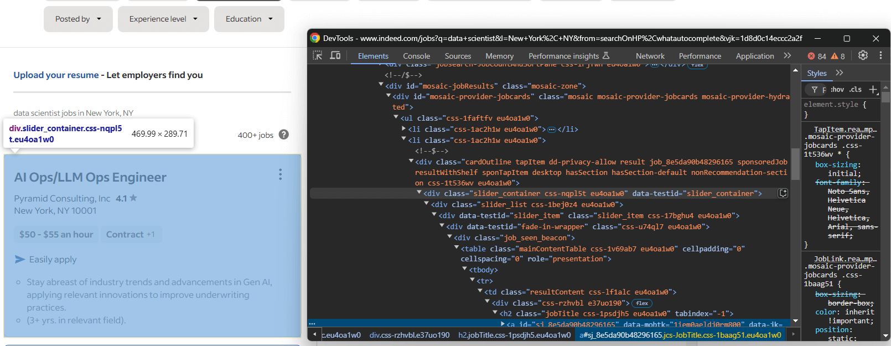This screenshot has width=891, height=346.
Task: Show more Styles pane tabs
Action: [840, 73]
